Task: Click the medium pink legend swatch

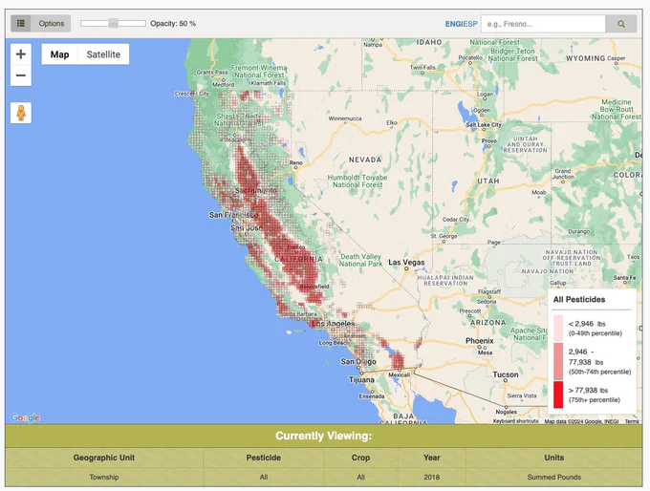Action: click(x=558, y=361)
